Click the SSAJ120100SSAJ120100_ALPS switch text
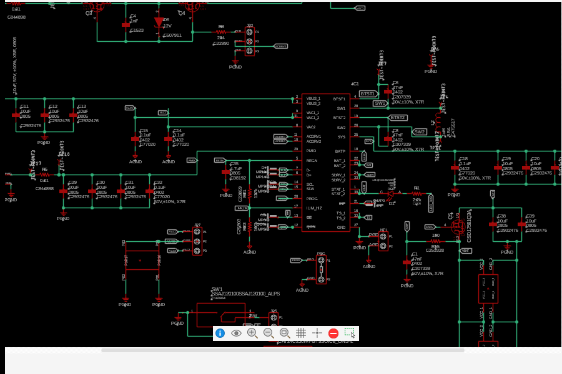Screen dimensions: 562x374 [246, 294]
